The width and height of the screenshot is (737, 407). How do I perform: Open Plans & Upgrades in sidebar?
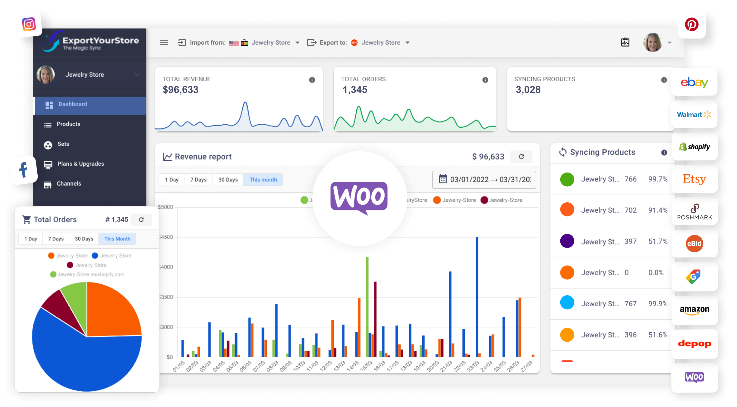(x=80, y=164)
